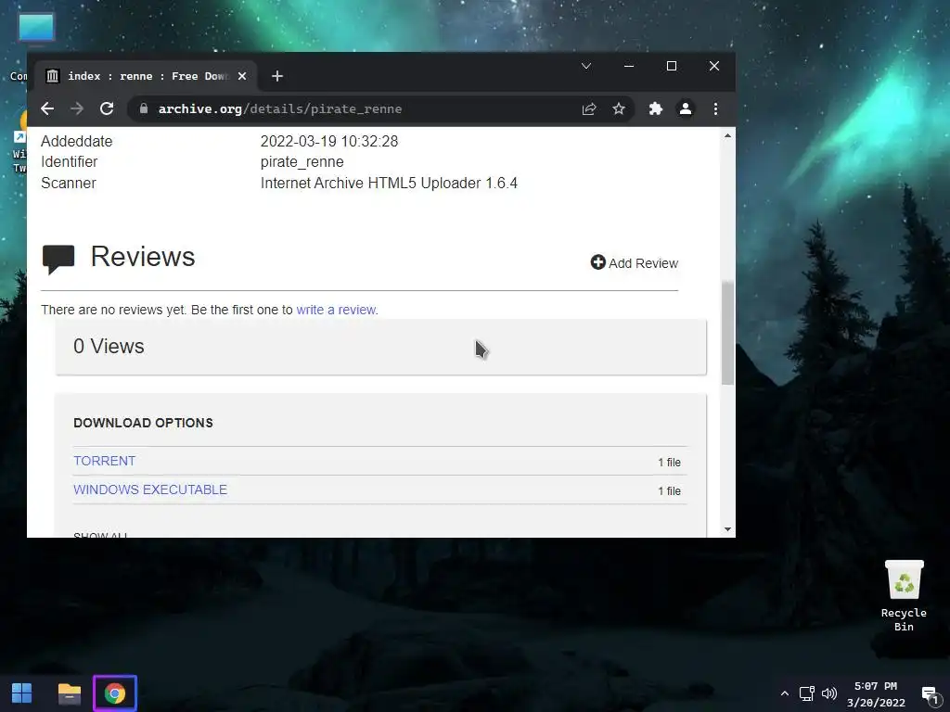
Task: Select the pirate_renne identifier value
Action: coord(302,161)
